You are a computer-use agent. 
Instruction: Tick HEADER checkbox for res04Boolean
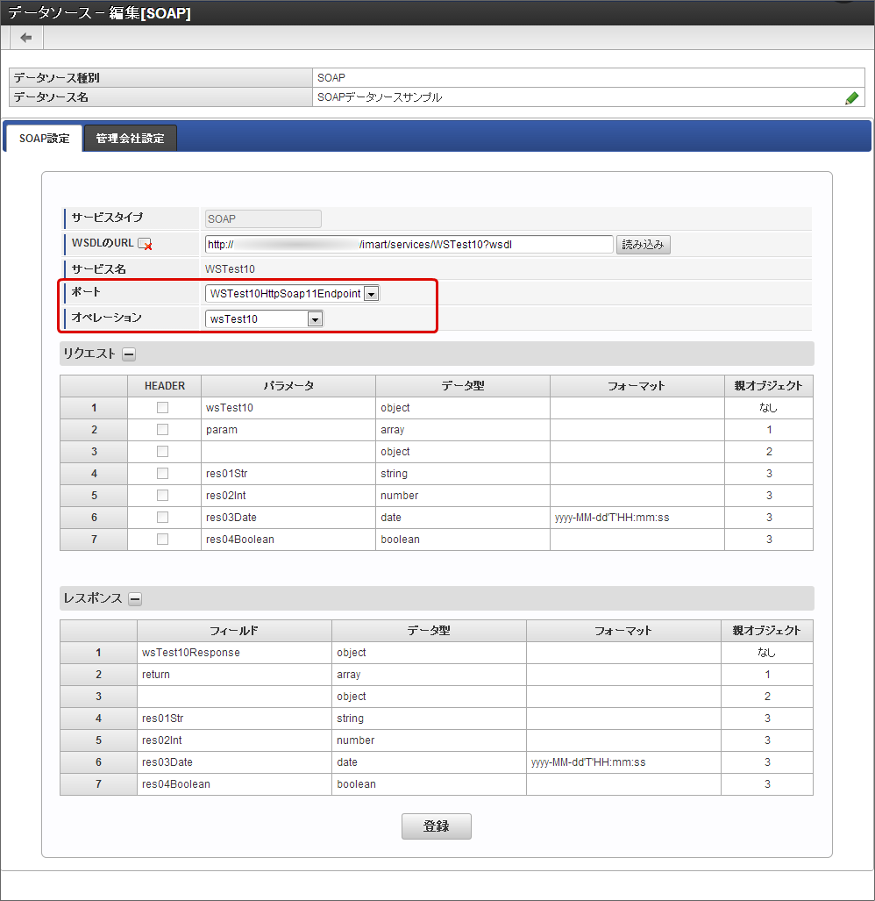coord(162,540)
